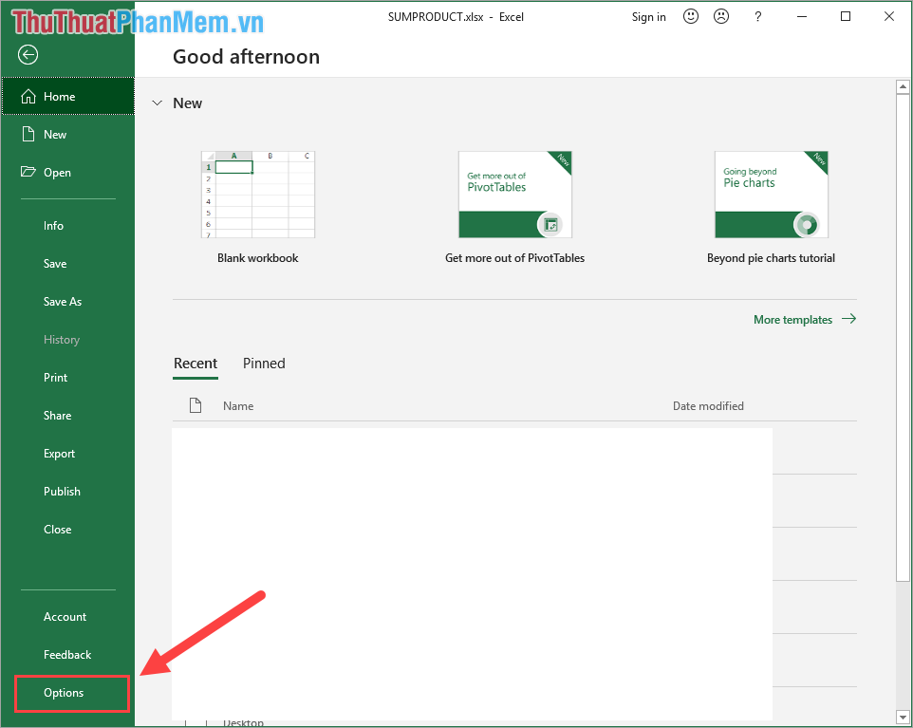This screenshot has width=913, height=728.
Task: Open the New document section via its sidebar icon
Action: coord(28,134)
